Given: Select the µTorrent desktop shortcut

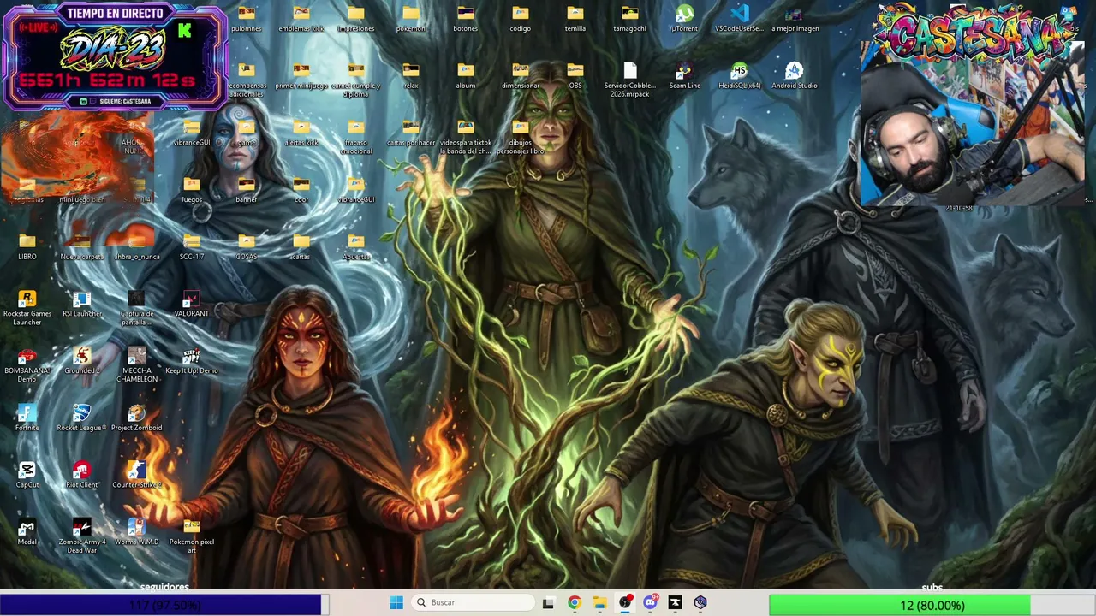Looking at the screenshot, I should [685, 19].
